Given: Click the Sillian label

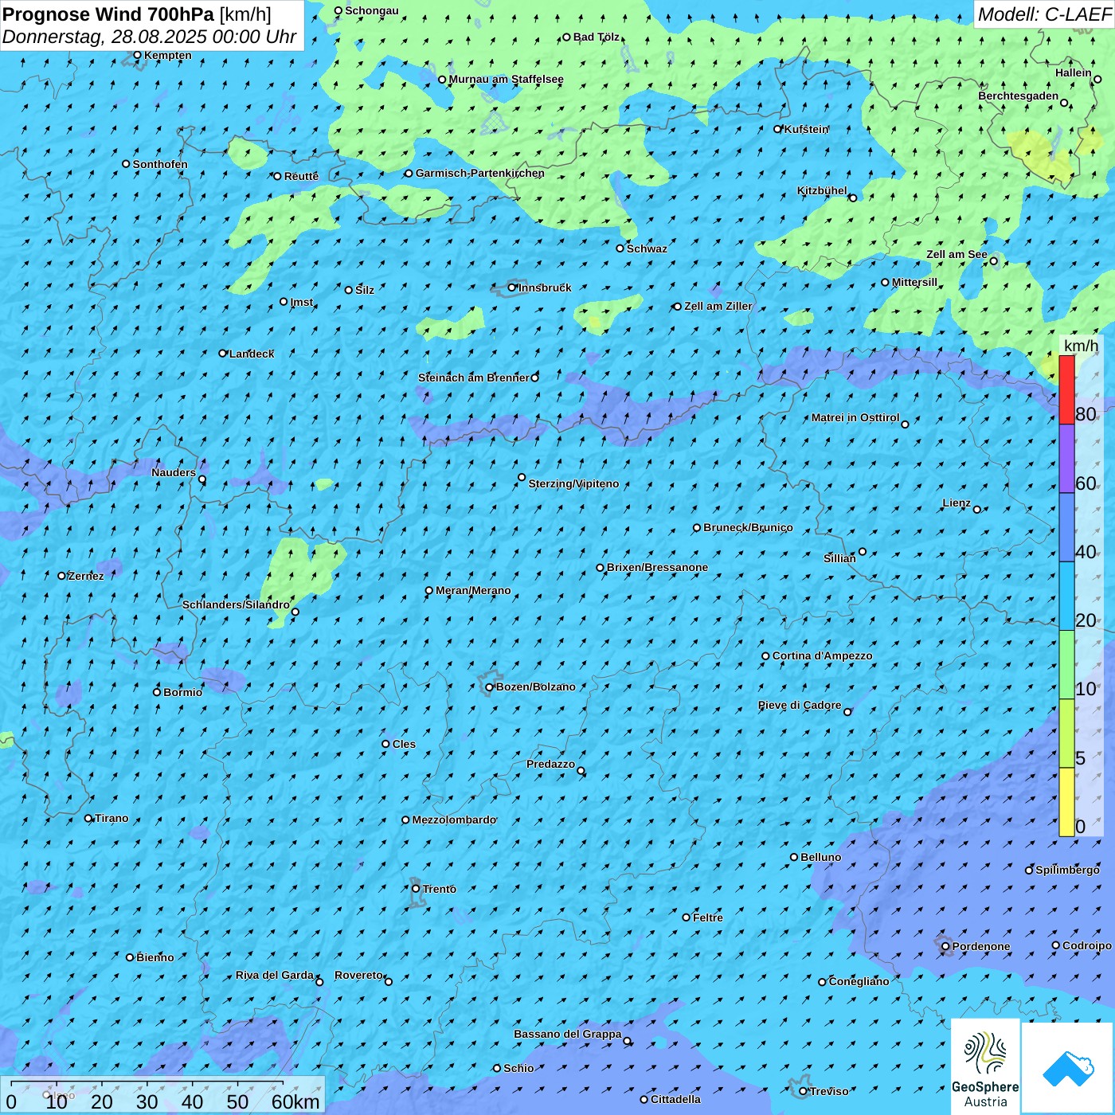Looking at the screenshot, I should coord(839,558).
